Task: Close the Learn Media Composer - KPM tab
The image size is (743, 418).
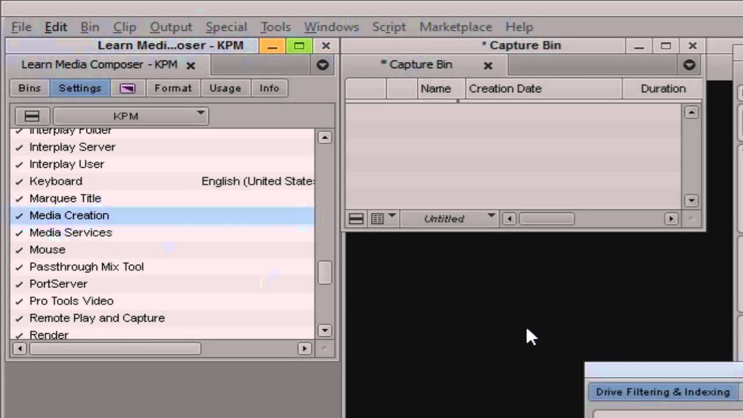Action: click(190, 66)
